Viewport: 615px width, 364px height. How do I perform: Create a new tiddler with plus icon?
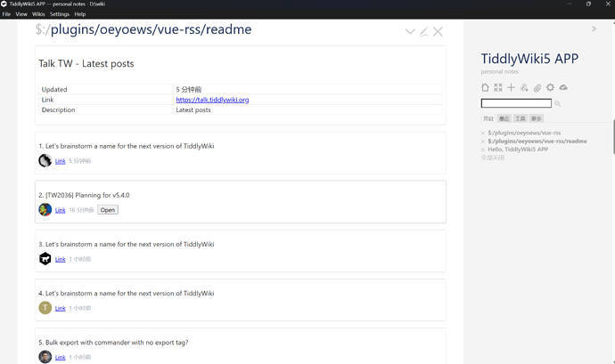pos(511,87)
